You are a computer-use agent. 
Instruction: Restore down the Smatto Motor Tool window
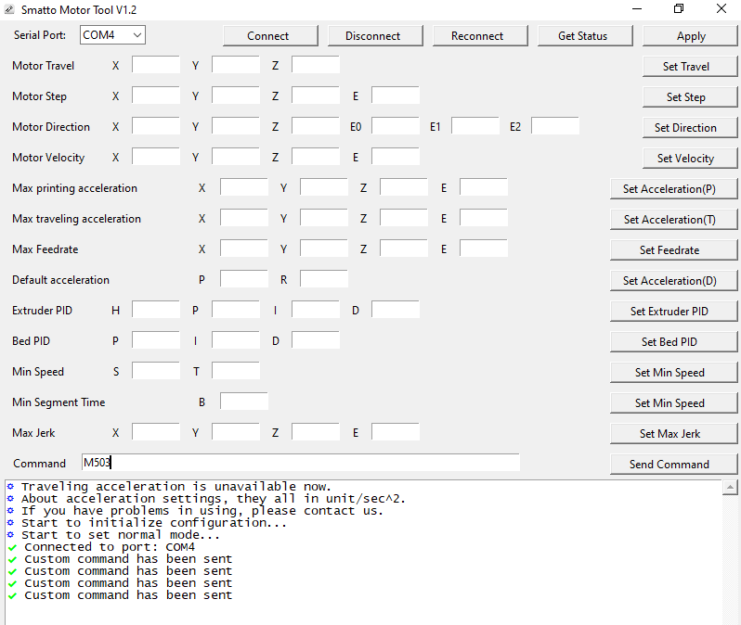click(679, 9)
